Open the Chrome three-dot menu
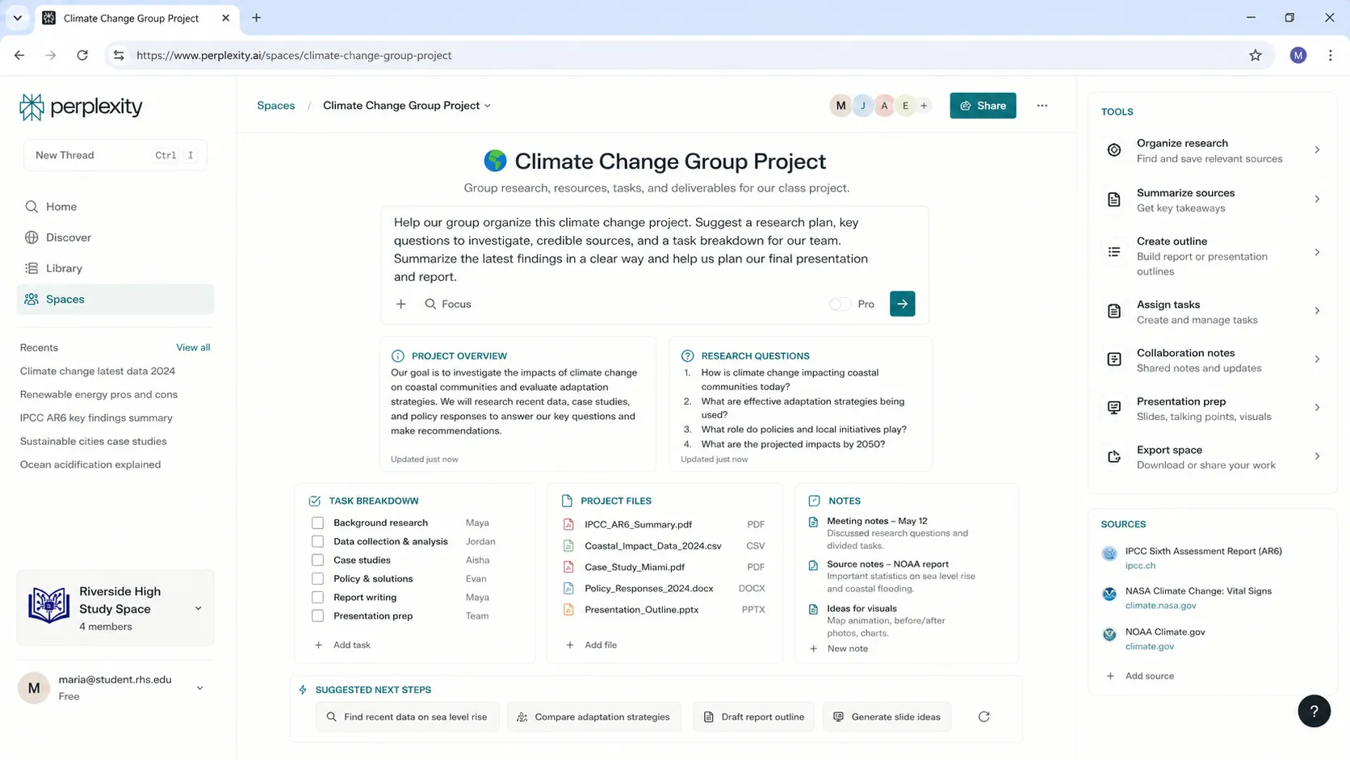Viewport: 1350px width, 760px height. pos(1331,56)
